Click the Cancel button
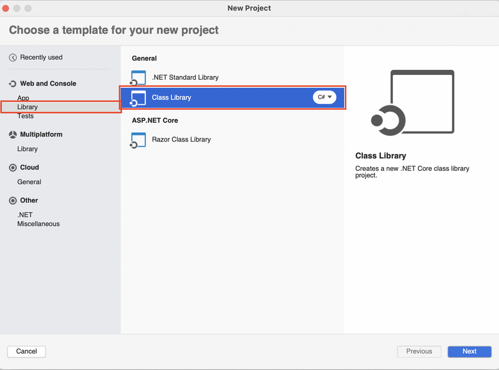The height and width of the screenshot is (370, 499). (26, 351)
